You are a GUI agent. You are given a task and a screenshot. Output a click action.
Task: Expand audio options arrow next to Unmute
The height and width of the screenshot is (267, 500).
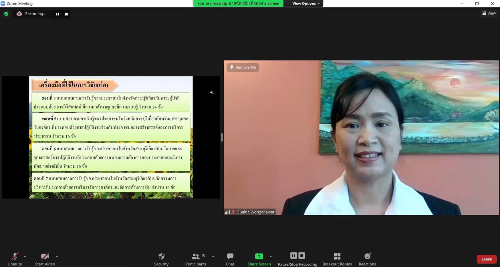25,256
